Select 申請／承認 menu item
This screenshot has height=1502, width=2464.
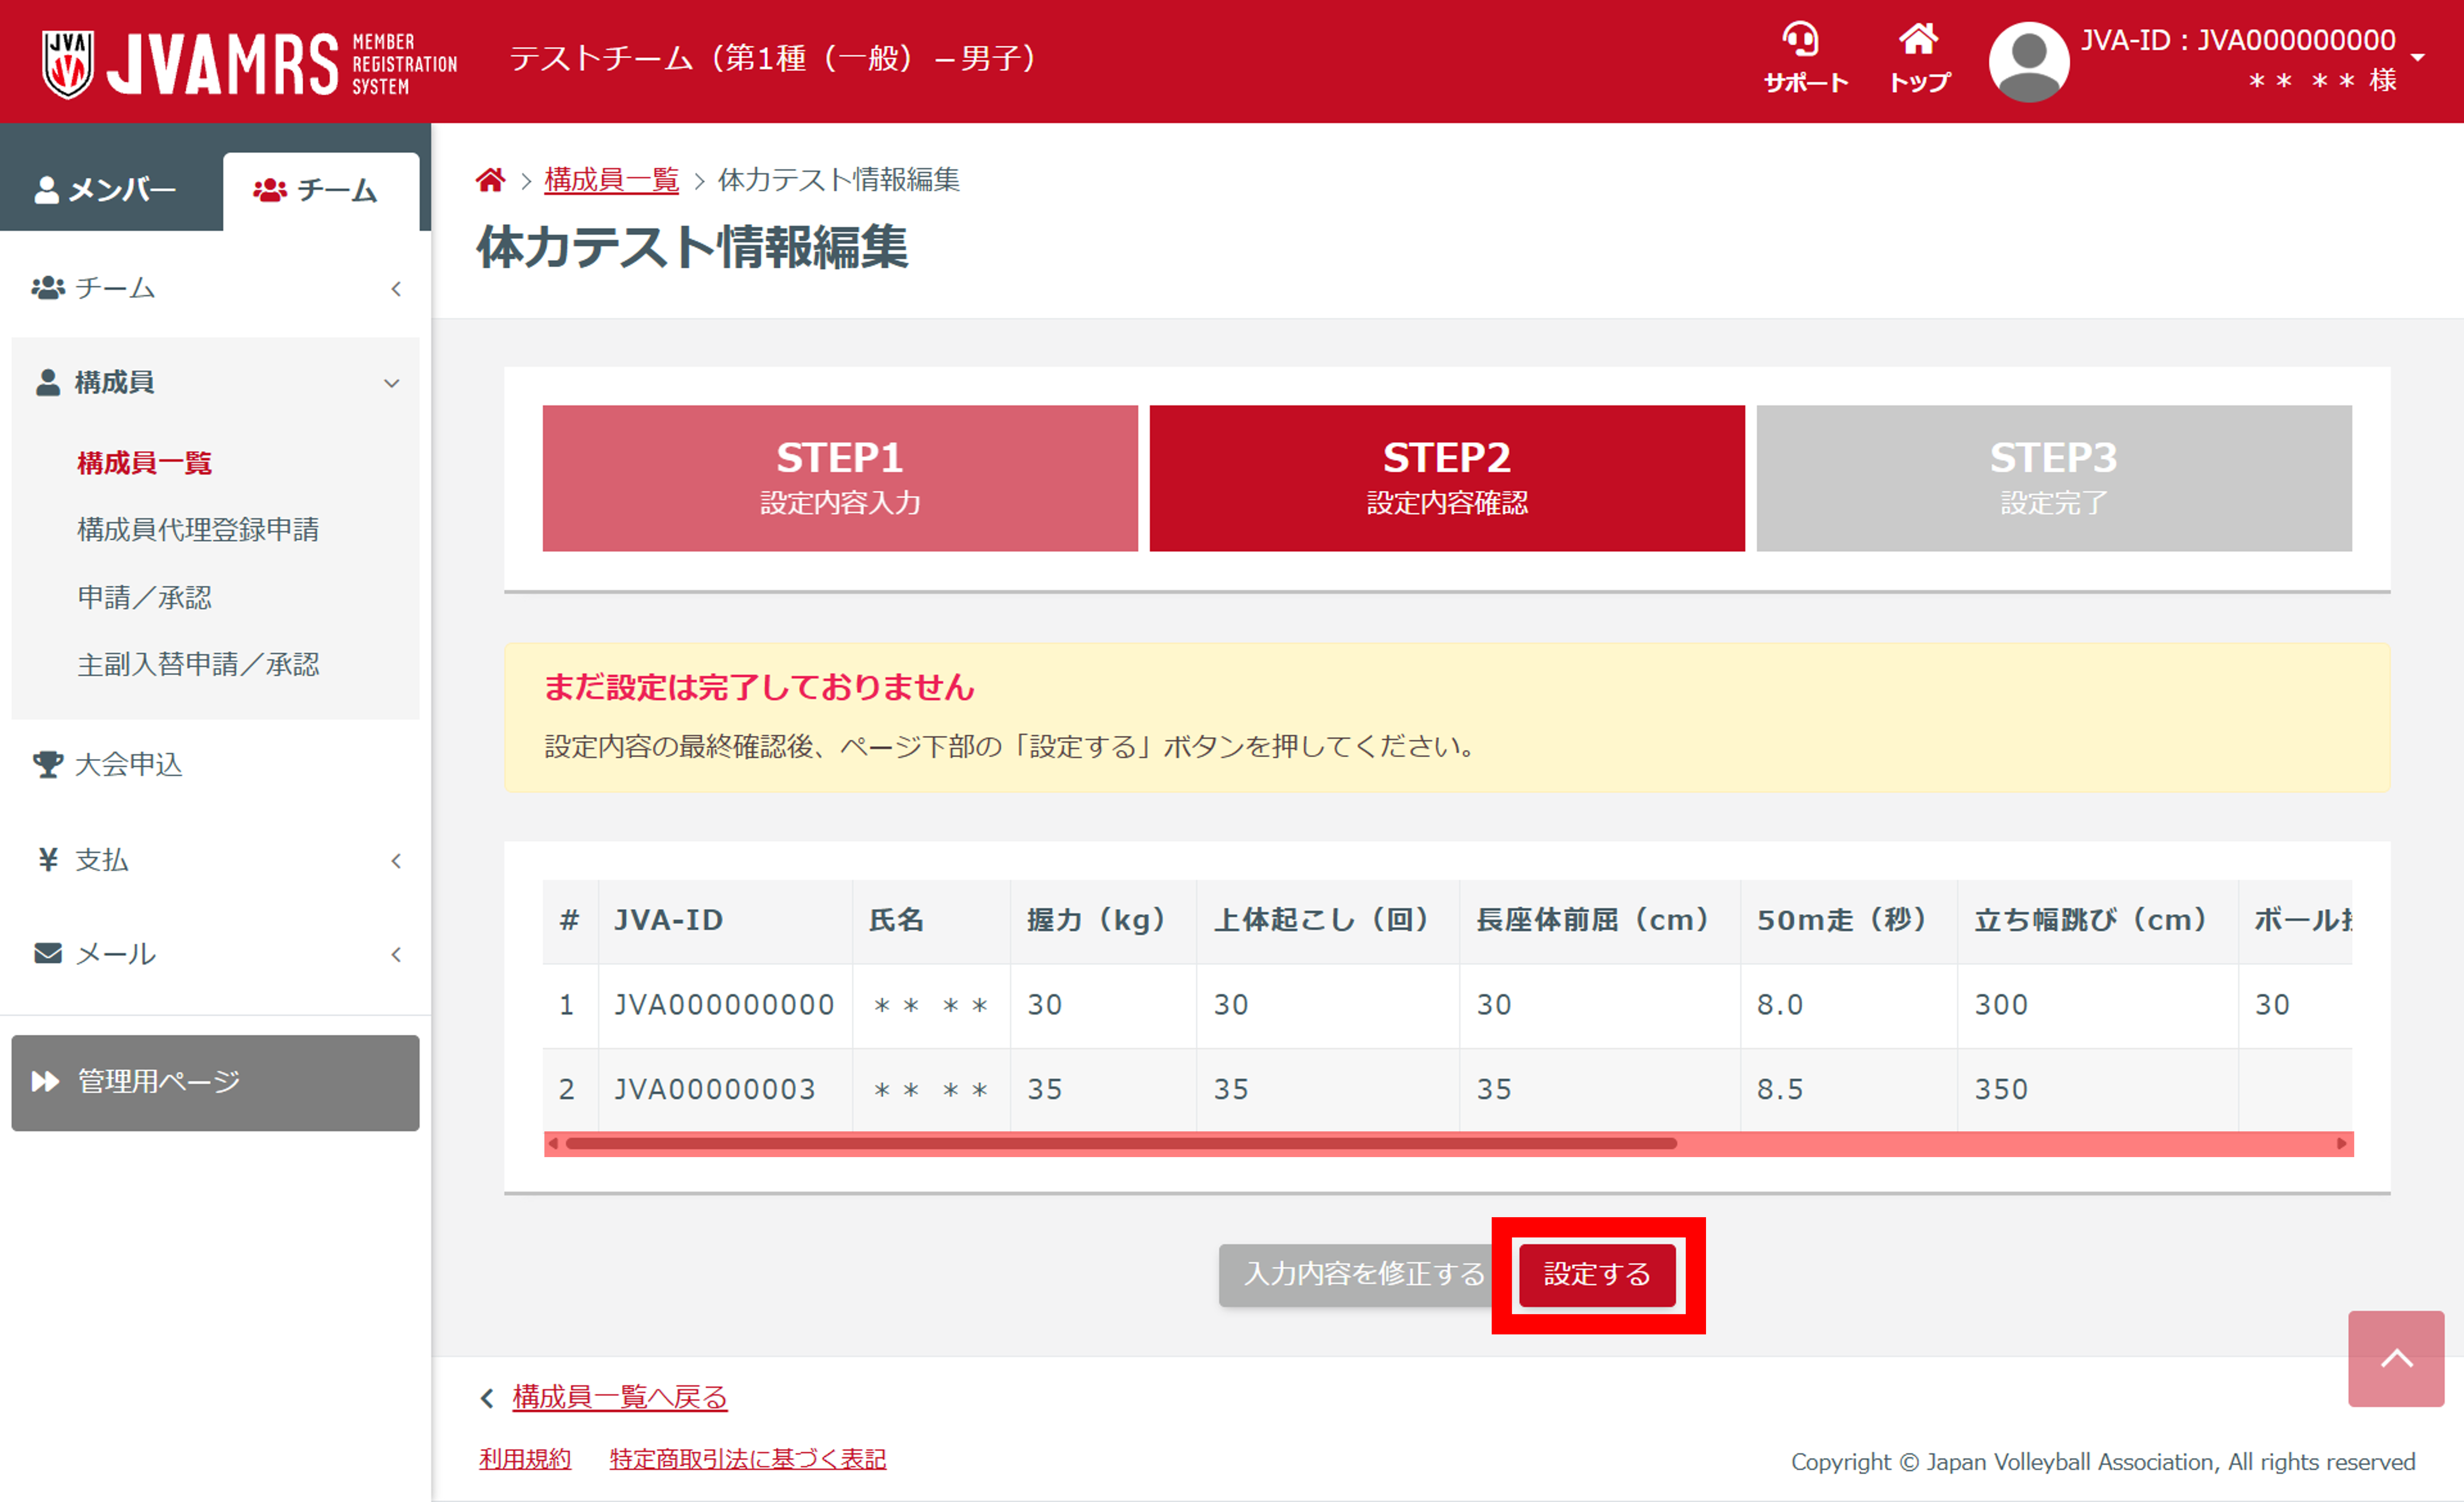click(x=145, y=598)
